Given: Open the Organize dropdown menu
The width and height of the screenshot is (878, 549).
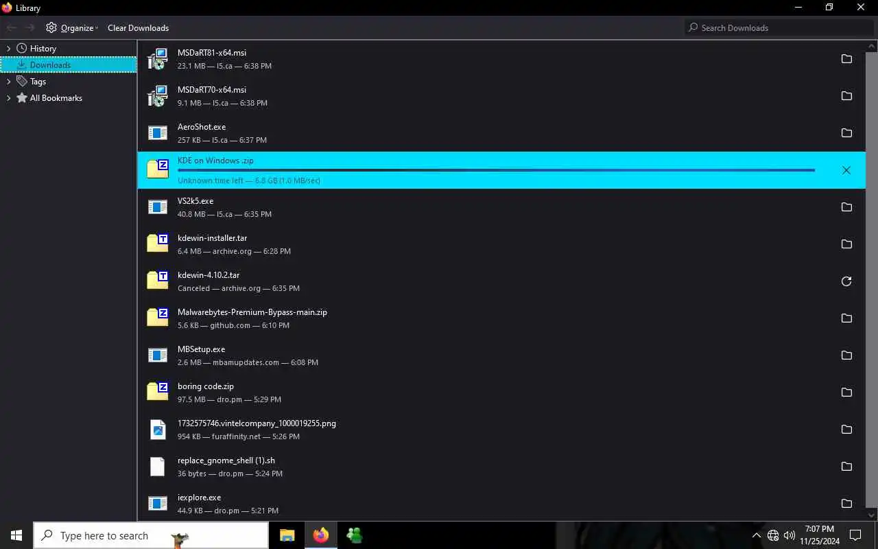Looking at the screenshot, I should [x=72, y=28].
